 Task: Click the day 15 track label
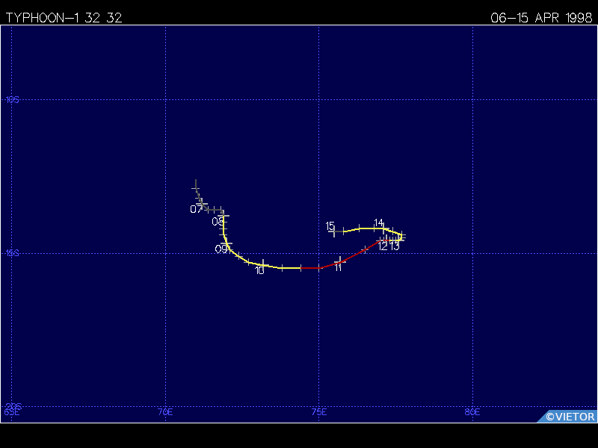point(330,226)
